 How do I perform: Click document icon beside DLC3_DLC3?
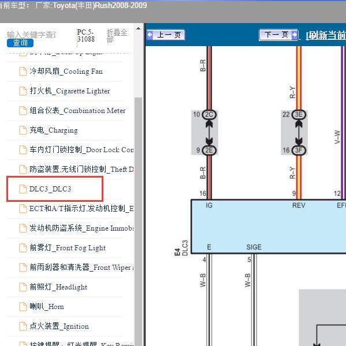[23, 189]
